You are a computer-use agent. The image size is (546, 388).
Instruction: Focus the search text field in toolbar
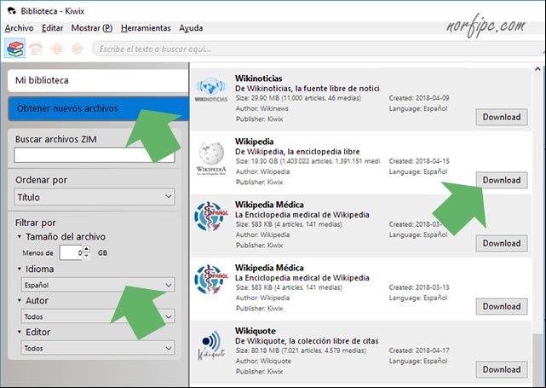pos(317,49)
